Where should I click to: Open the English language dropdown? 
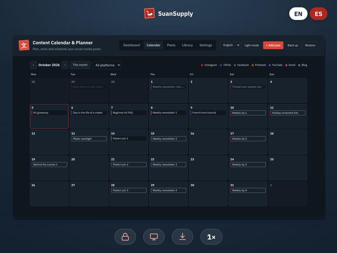[x=231, y=45]
